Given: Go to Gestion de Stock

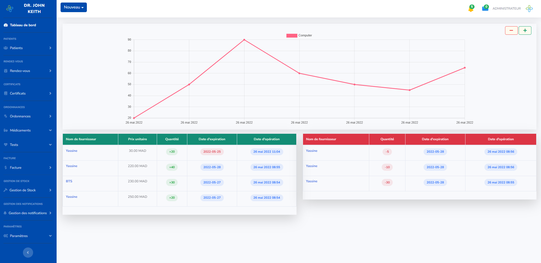Looking at the screenshot, I should pos(28,190).
